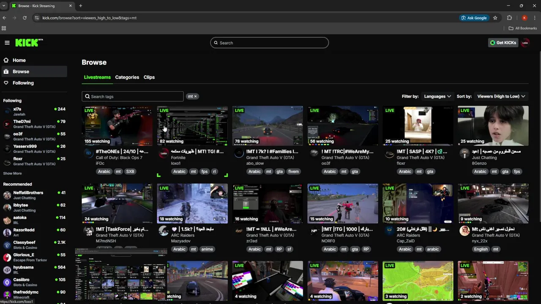The height and width of the screenshot is (304, 541).
Task: Open xi7s channel in Following list
Action: [34, 111]
